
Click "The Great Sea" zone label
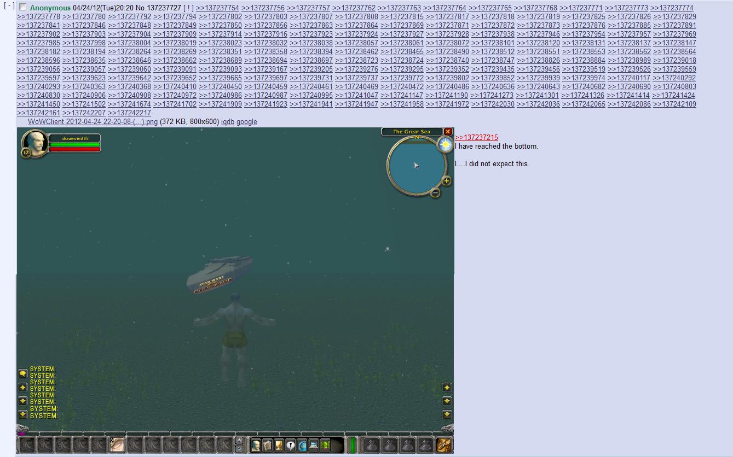[412, 132]
